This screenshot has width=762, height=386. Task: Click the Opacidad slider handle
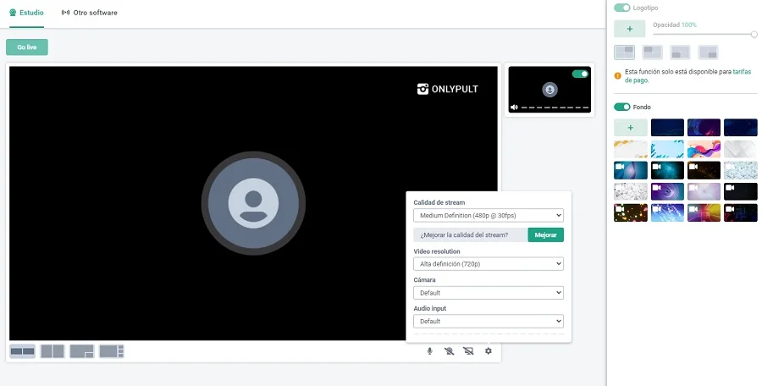click(754, 34)
